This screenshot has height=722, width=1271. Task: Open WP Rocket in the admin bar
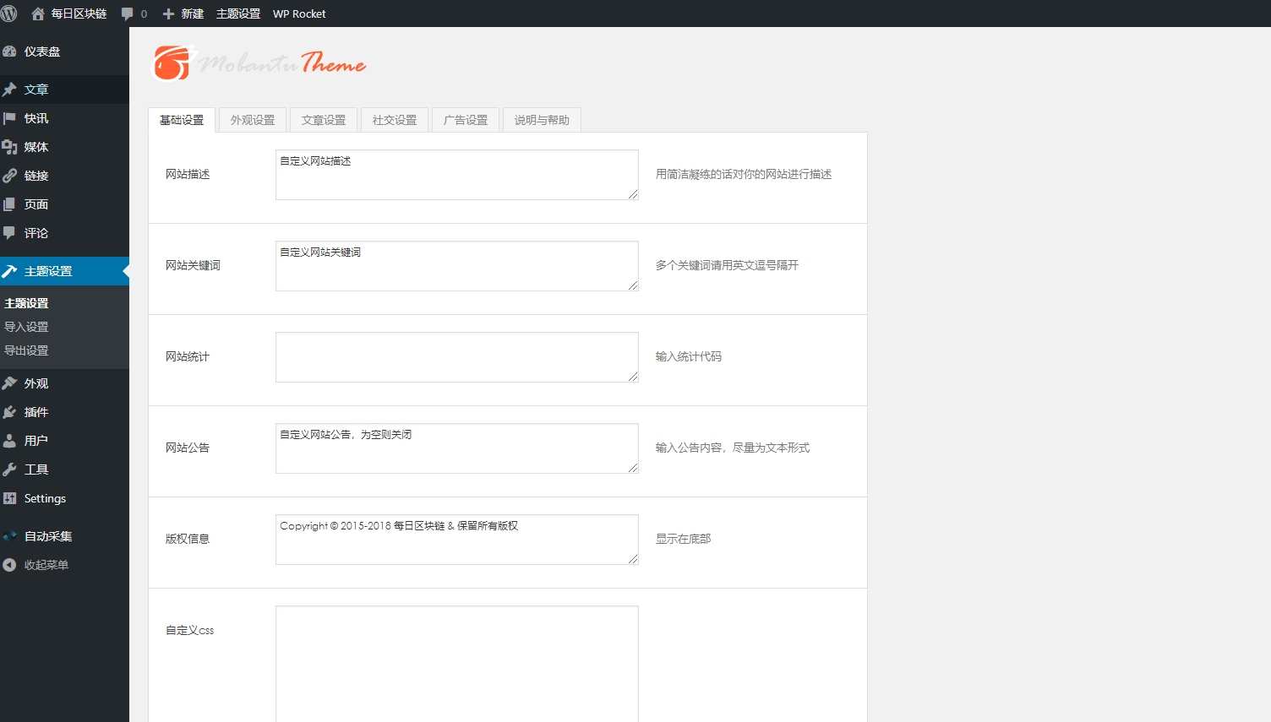(299, 14)
